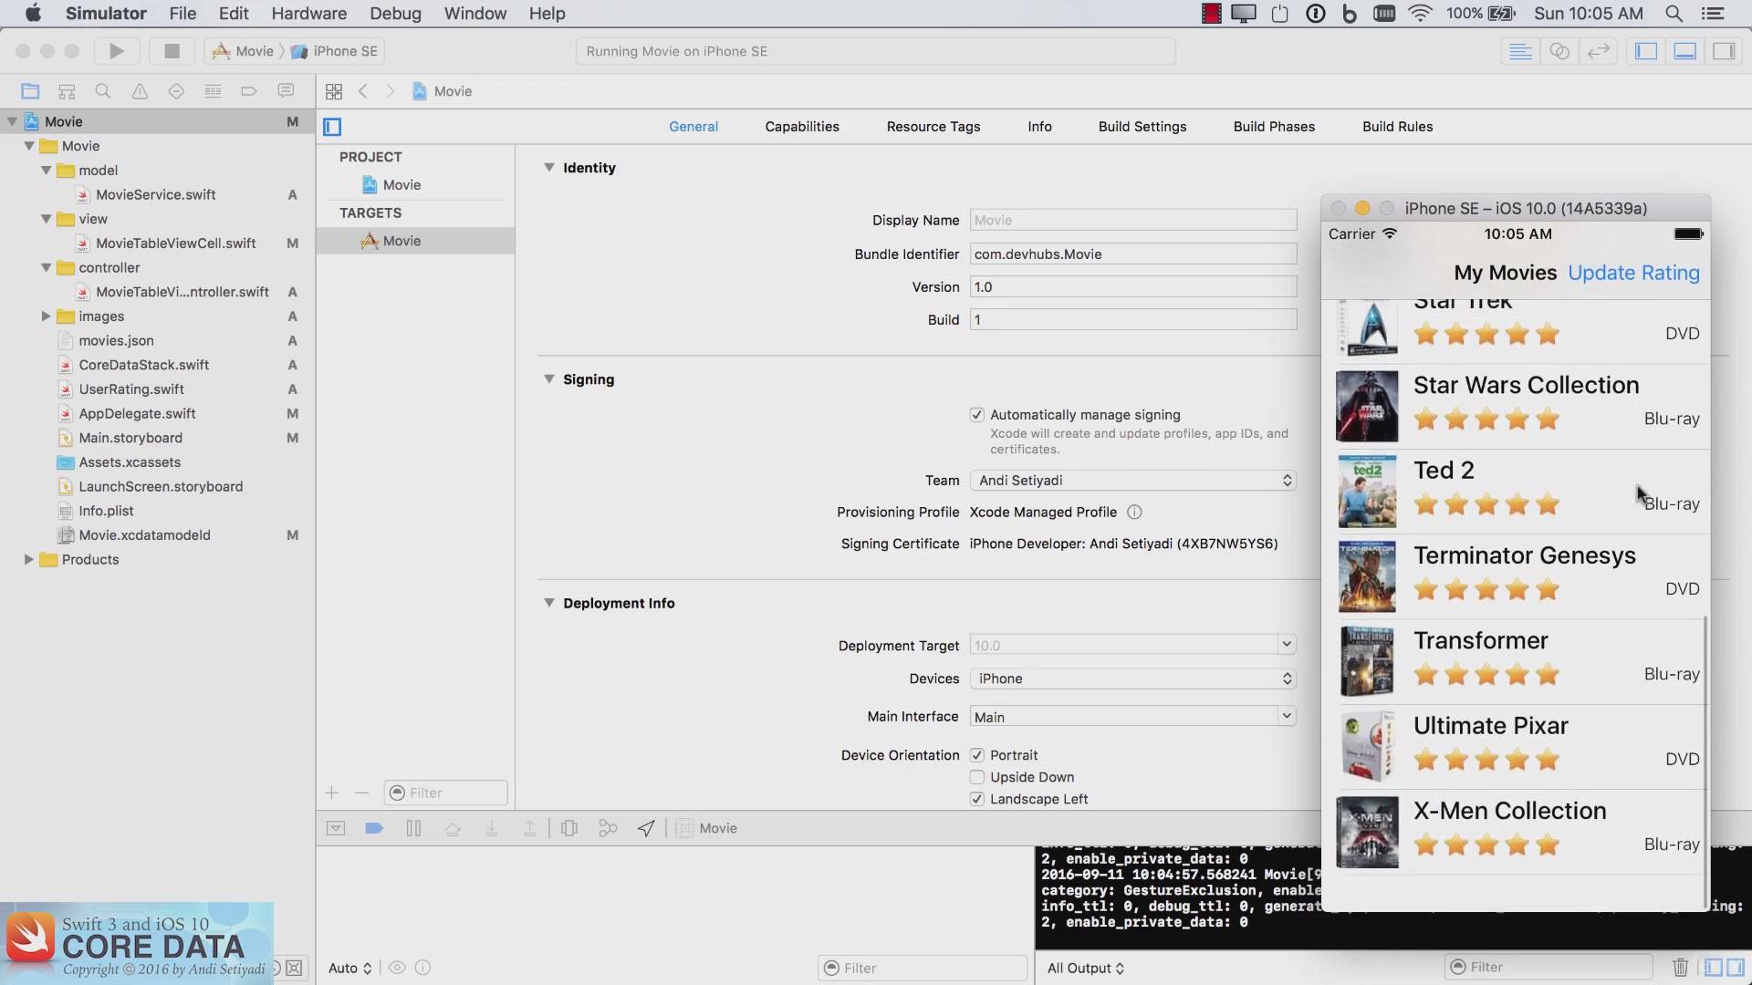Open the report navigator icon
The height and width of the screenshot is (985, 1752).
(x=286, y=91)
